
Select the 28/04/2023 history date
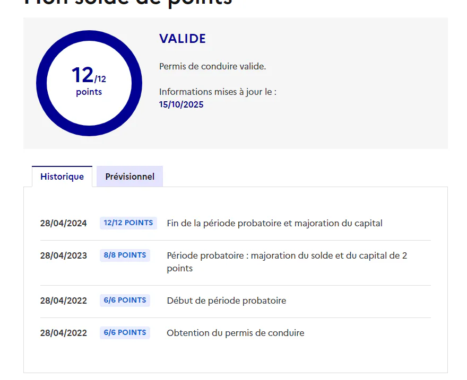64,255
